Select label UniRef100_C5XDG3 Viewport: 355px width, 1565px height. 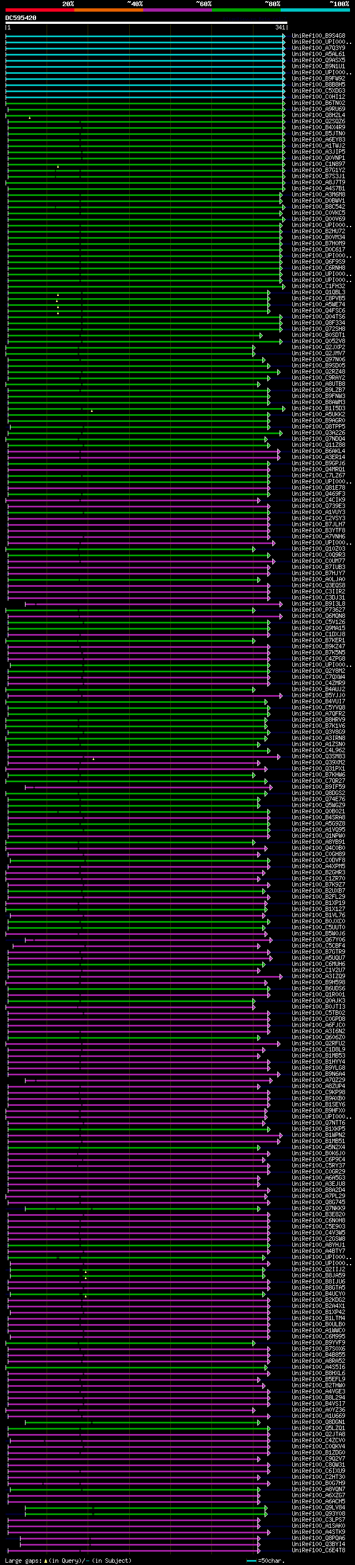(318, 90)
